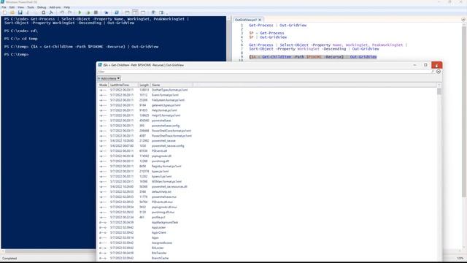Open the Debug menu
467x263 pixels.
point(42,7)
